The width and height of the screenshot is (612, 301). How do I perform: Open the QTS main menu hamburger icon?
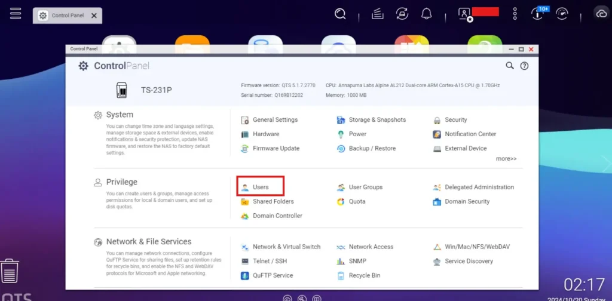(x=16, y=13)
